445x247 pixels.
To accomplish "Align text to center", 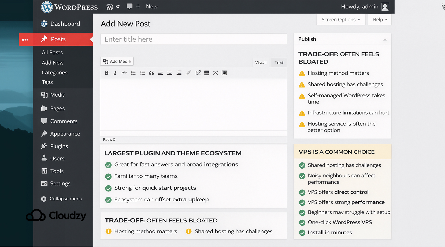I will (170, 73).
